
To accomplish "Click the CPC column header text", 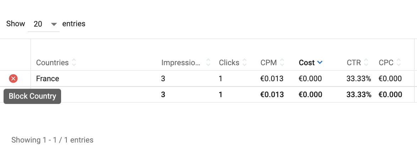I will 386,63.
